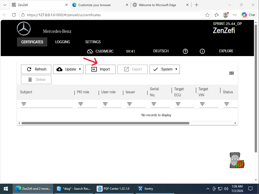Click the volume speaker tray icon
This screenshot has width=259, height=194.
point(226,189)
